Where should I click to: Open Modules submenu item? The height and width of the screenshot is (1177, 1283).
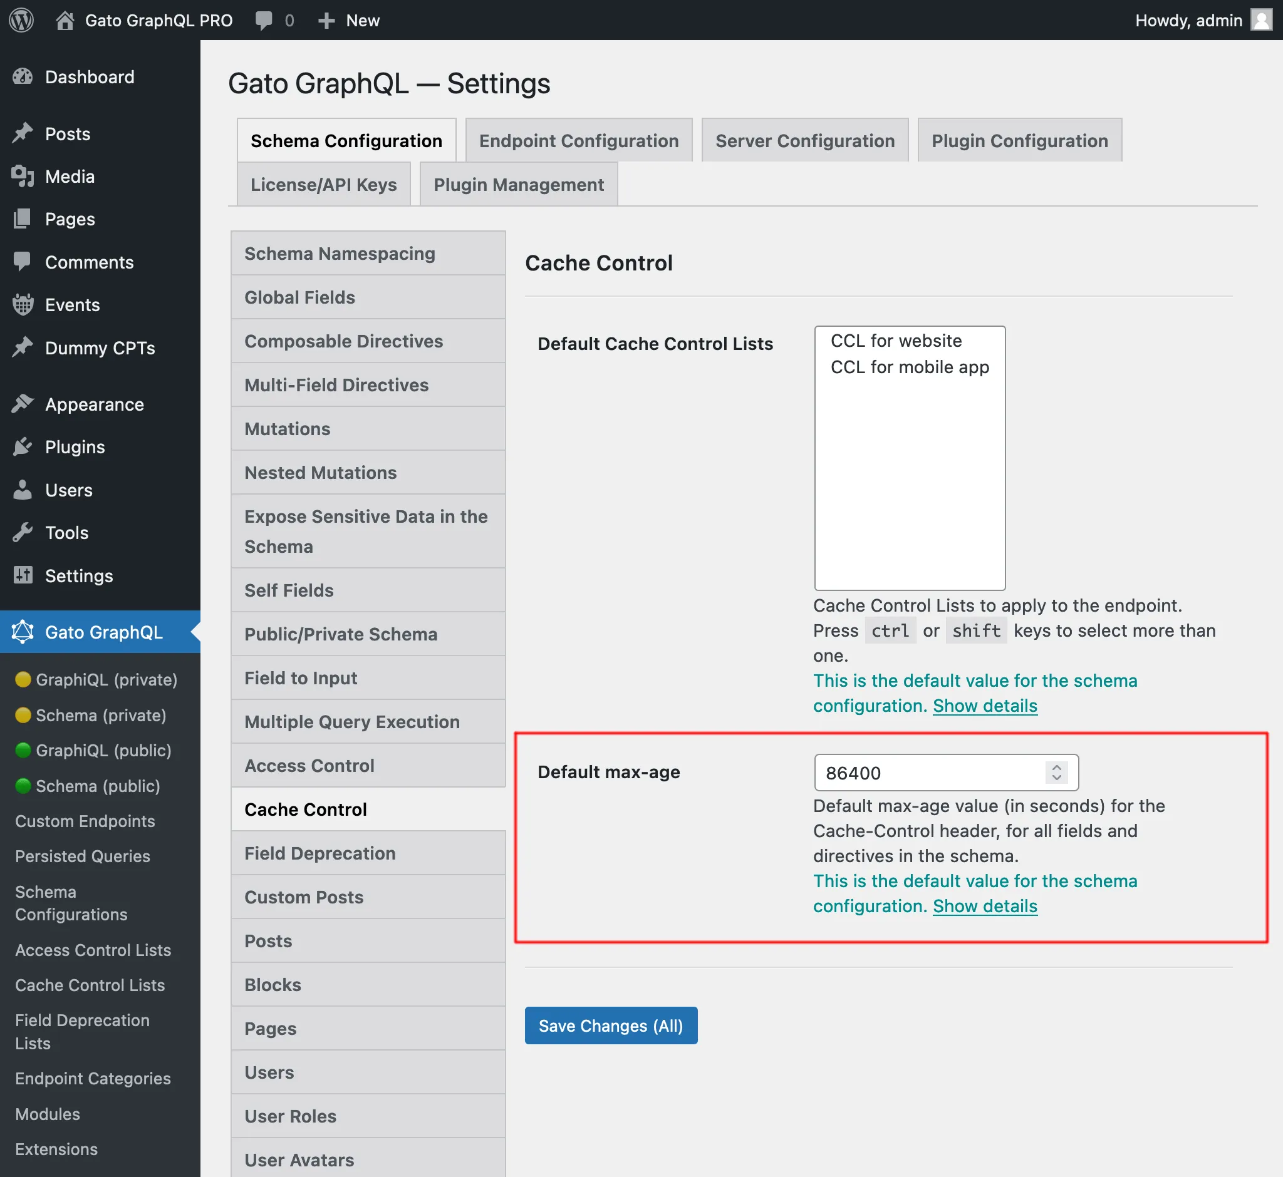pos(48,1114)
